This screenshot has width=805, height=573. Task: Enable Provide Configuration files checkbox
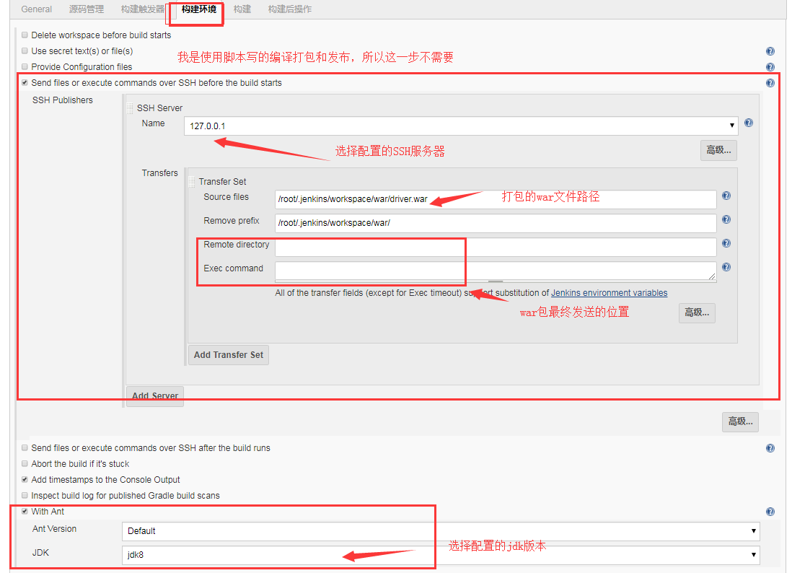pos(25,66)
